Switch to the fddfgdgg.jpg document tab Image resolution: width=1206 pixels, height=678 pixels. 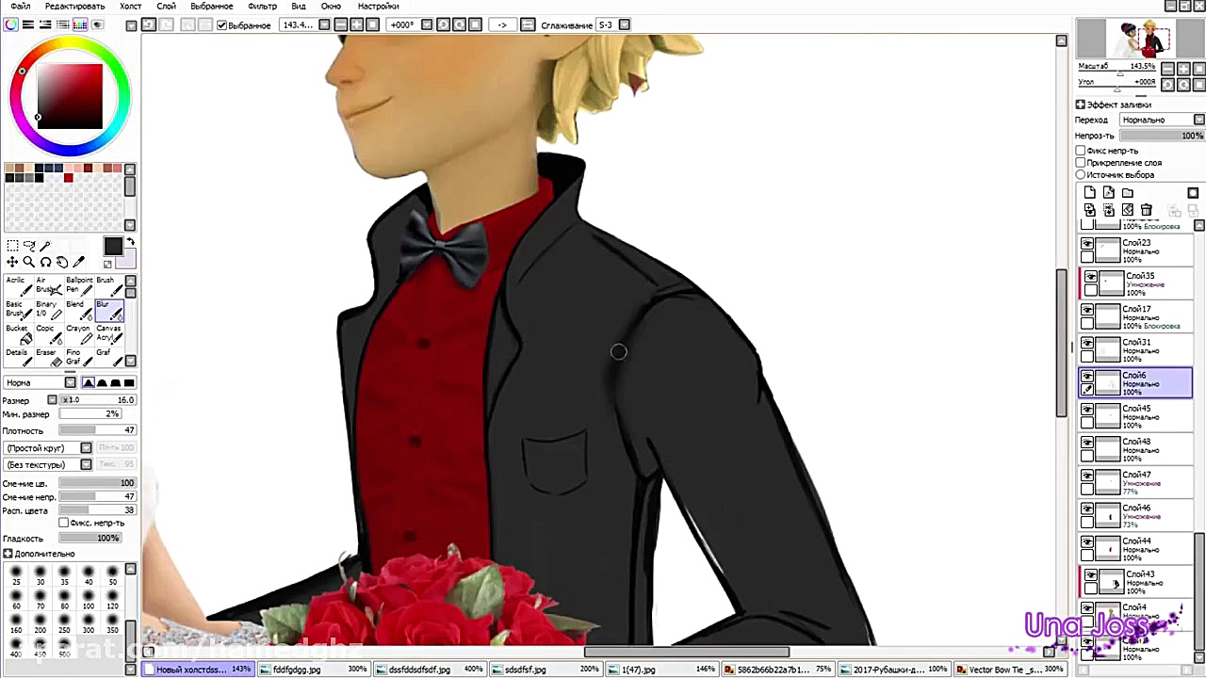point(297,670)
